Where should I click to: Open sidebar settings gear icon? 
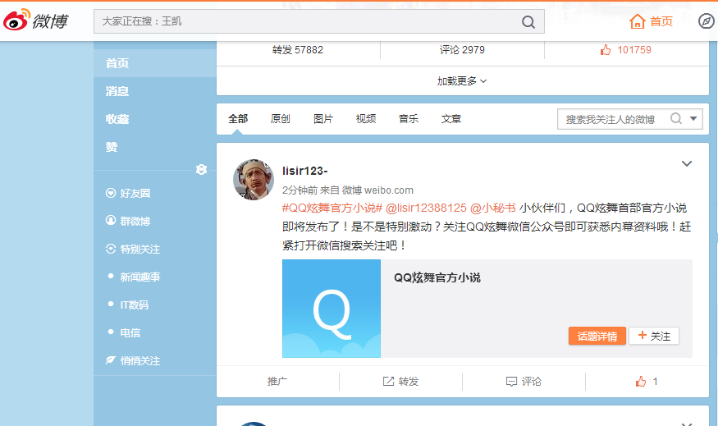[x=202, y=169]
